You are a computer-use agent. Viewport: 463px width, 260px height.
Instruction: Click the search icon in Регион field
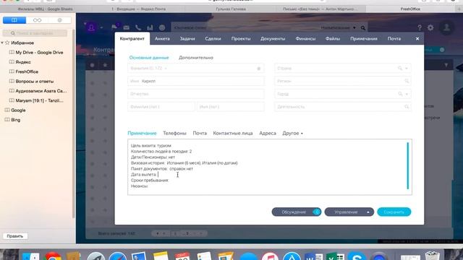click(x=407, y=81)
